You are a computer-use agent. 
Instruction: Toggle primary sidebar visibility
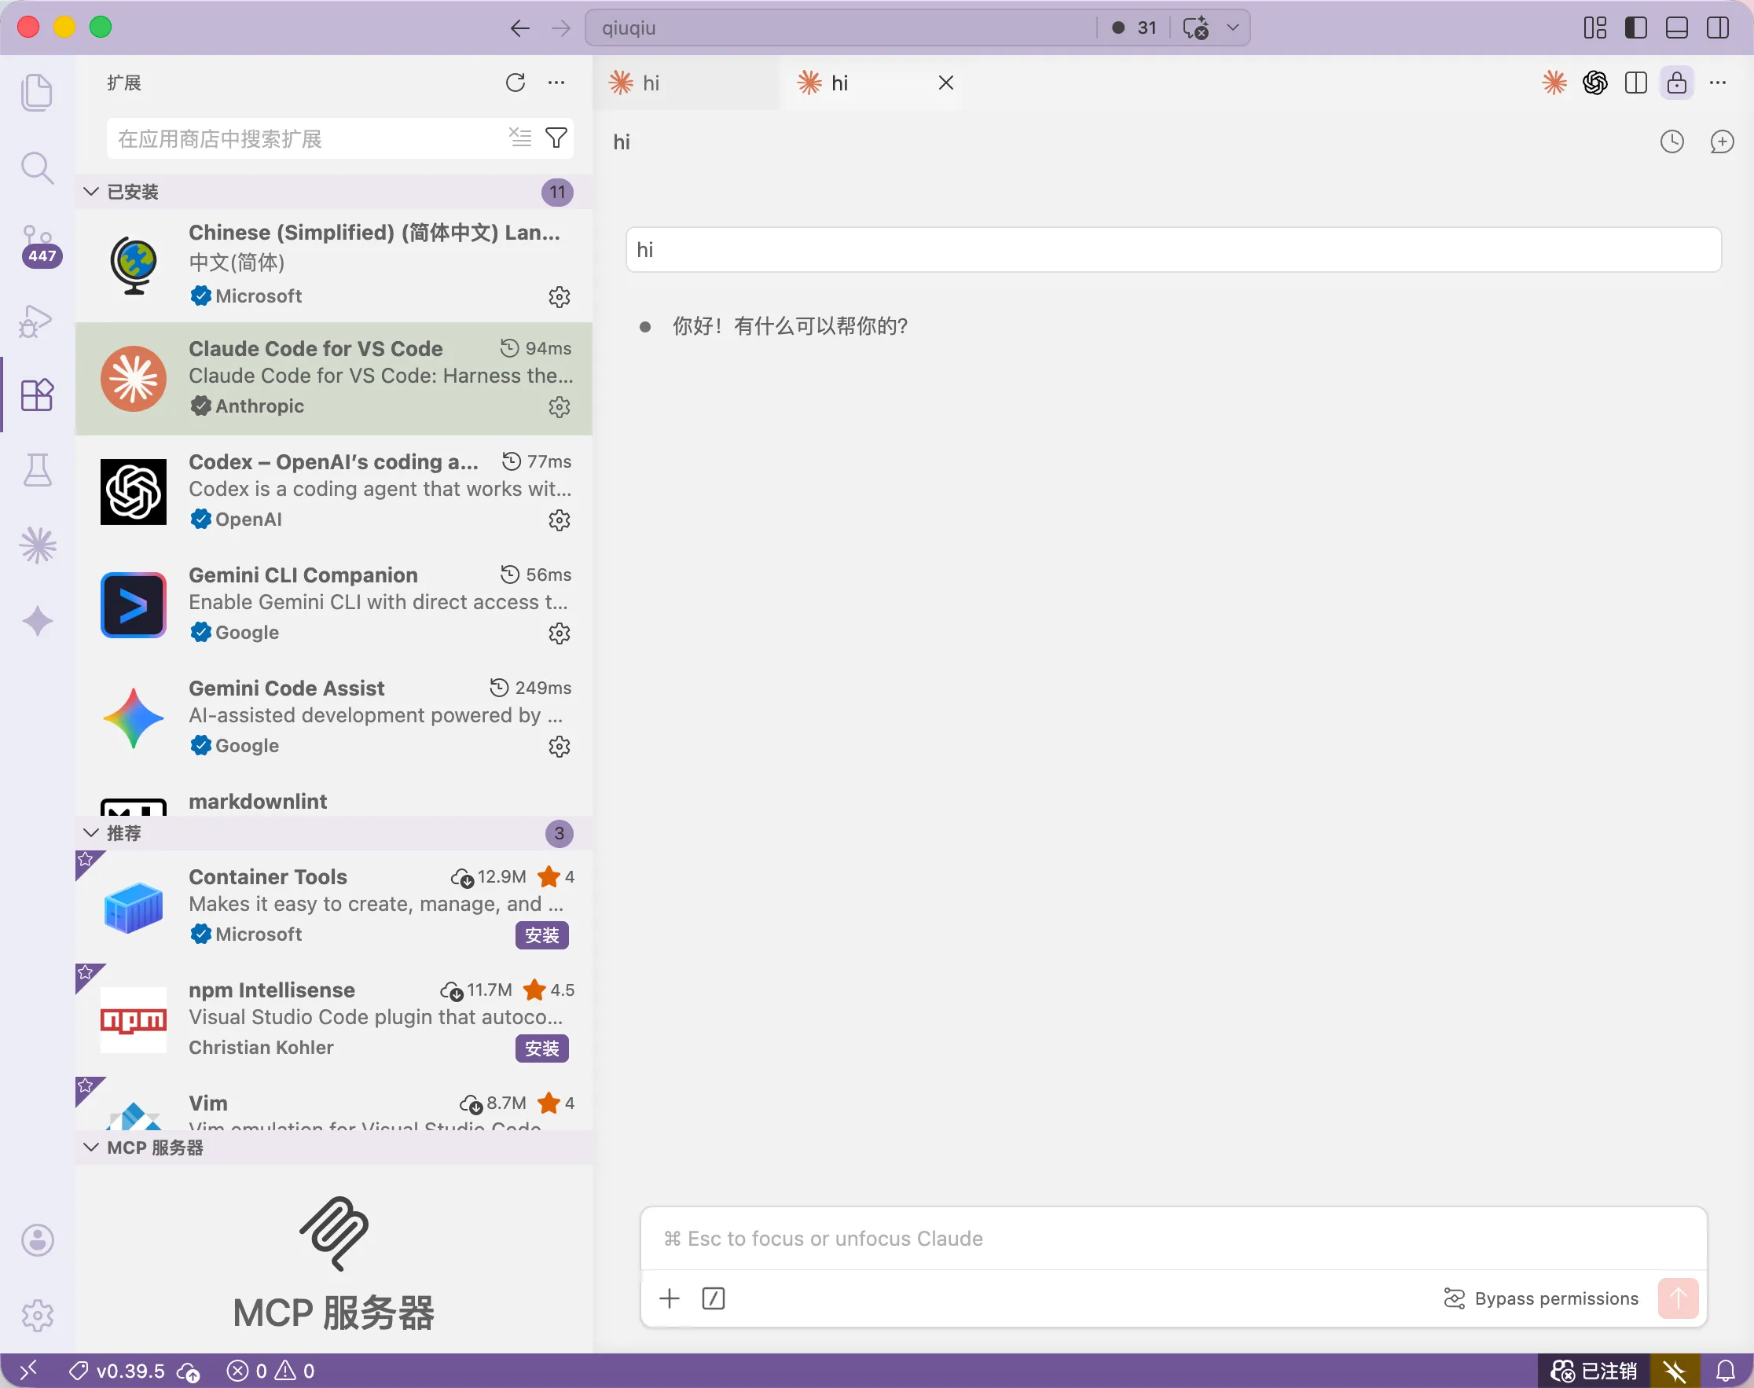(x=1635, y=28)
